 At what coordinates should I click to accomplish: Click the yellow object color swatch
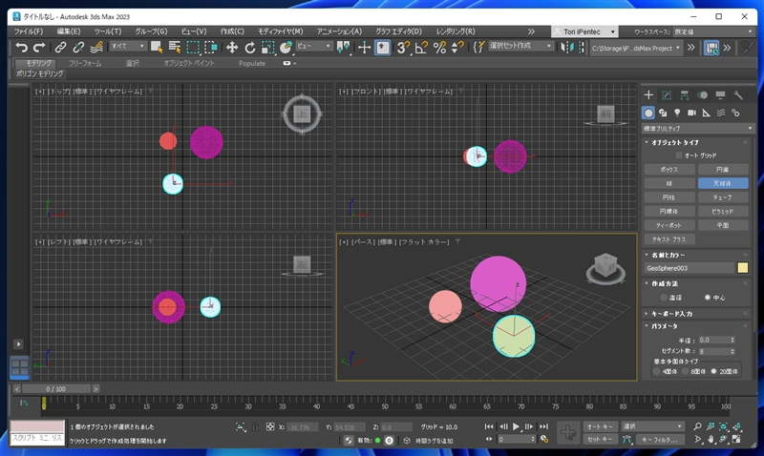tap(743, 268)
